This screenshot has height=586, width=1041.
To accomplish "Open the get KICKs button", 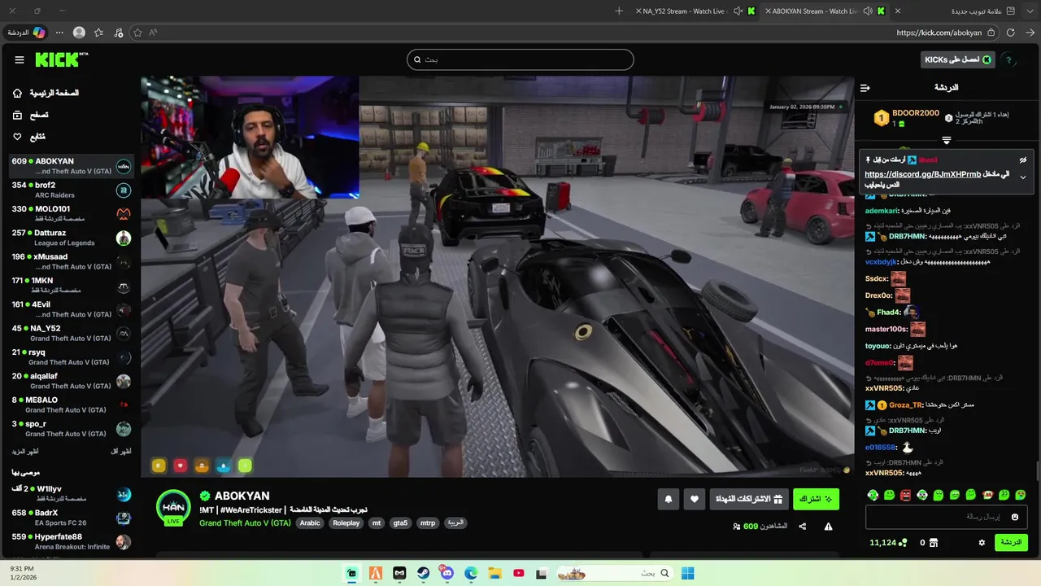I will point(958,59).
